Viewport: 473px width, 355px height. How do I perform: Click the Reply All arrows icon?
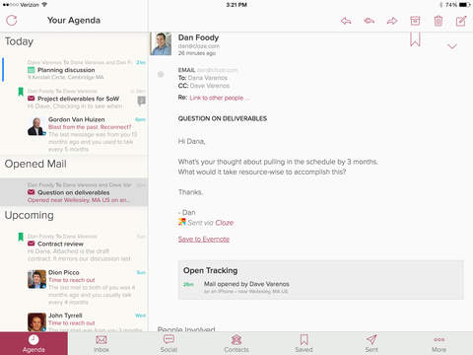click(x=370, y=21)
